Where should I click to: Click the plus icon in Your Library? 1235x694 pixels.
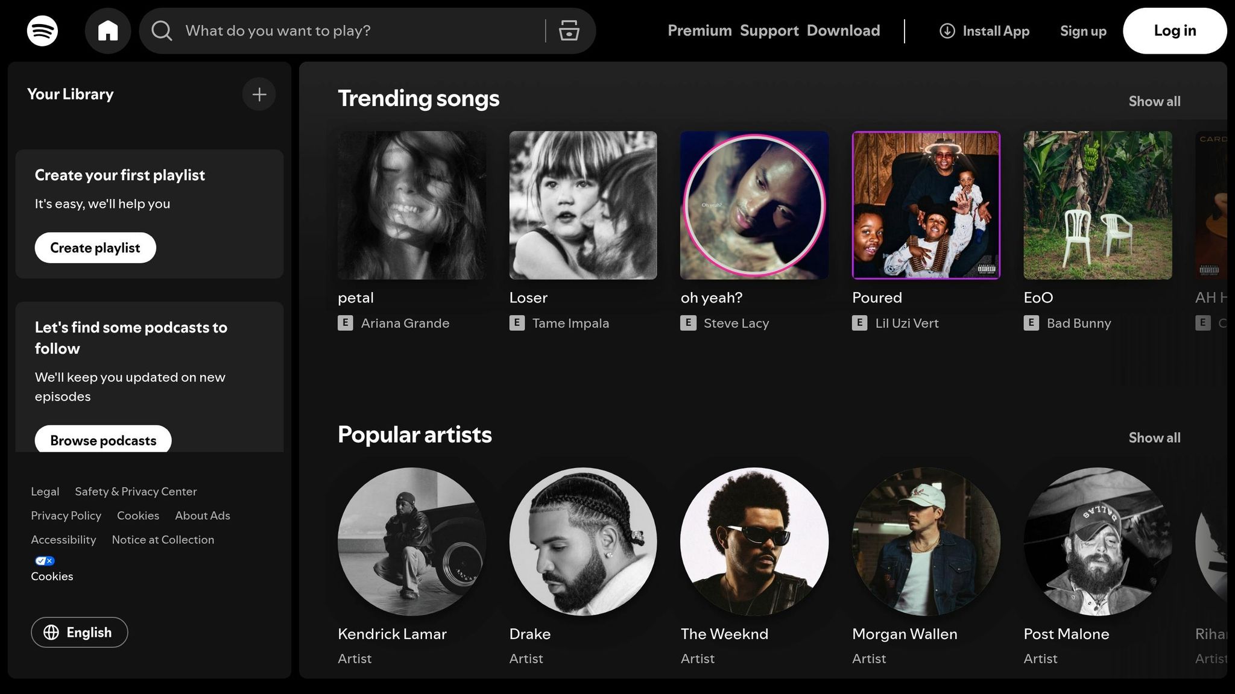point(259,94)
